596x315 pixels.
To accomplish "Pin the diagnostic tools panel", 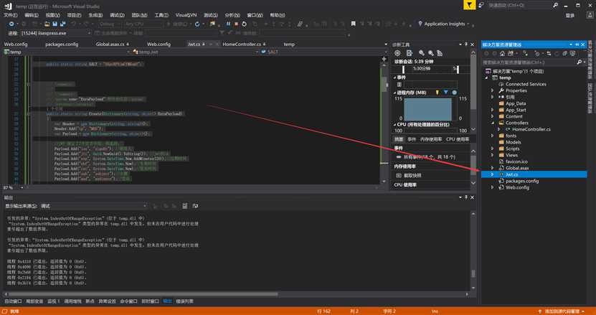I will [x=466, y=44].
